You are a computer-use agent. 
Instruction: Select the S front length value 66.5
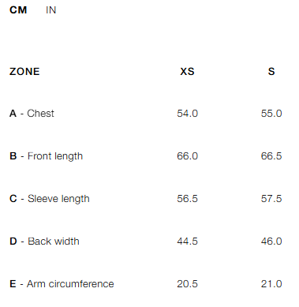click(x=271, y=156)
